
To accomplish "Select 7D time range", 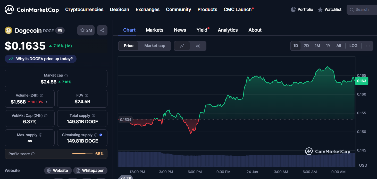I will pyautogui.click(x=306, y=46).
